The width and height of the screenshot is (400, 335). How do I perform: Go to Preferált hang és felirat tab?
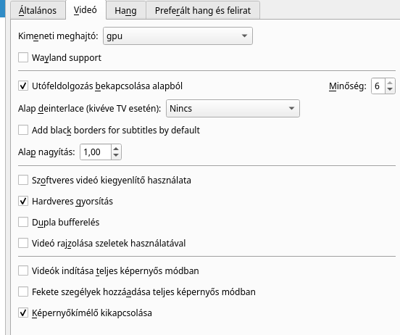[203, 10]
